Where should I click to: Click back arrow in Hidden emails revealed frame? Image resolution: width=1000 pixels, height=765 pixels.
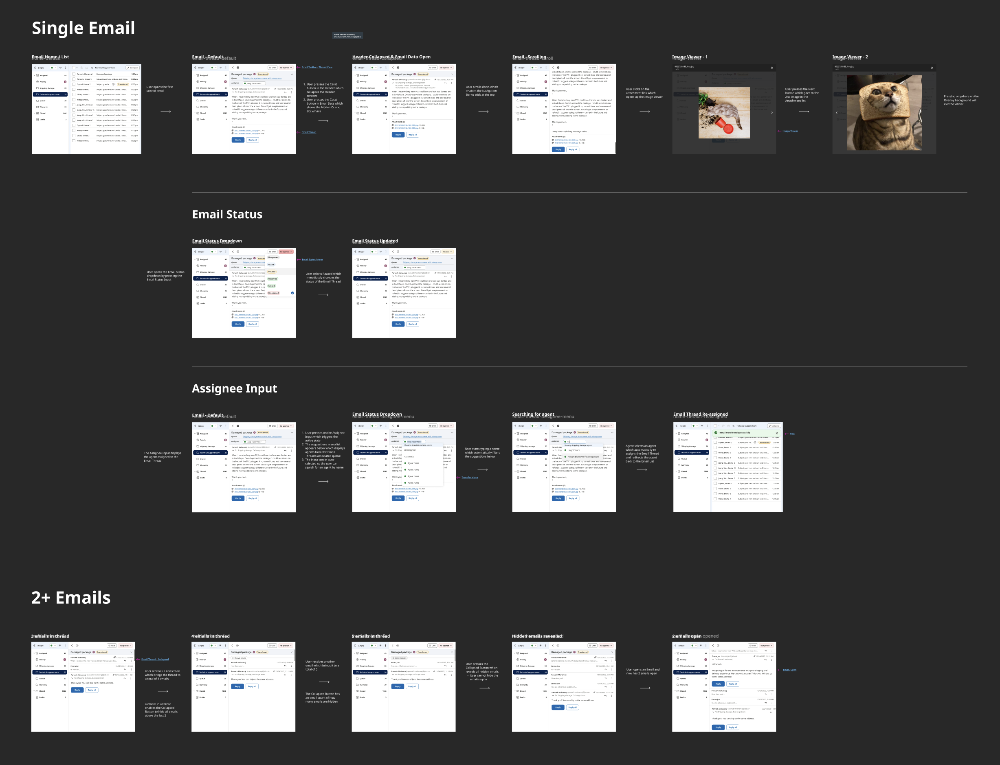point(553,646)
